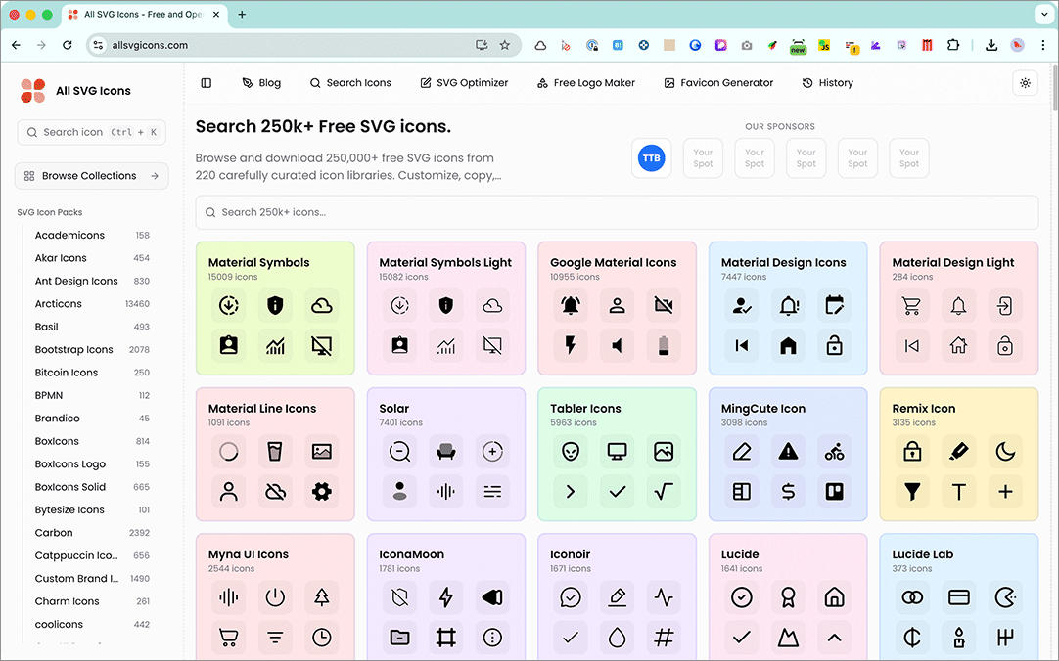Click the dollar sign in MingCute Icon
The image size is (1059, 661).
788,492
